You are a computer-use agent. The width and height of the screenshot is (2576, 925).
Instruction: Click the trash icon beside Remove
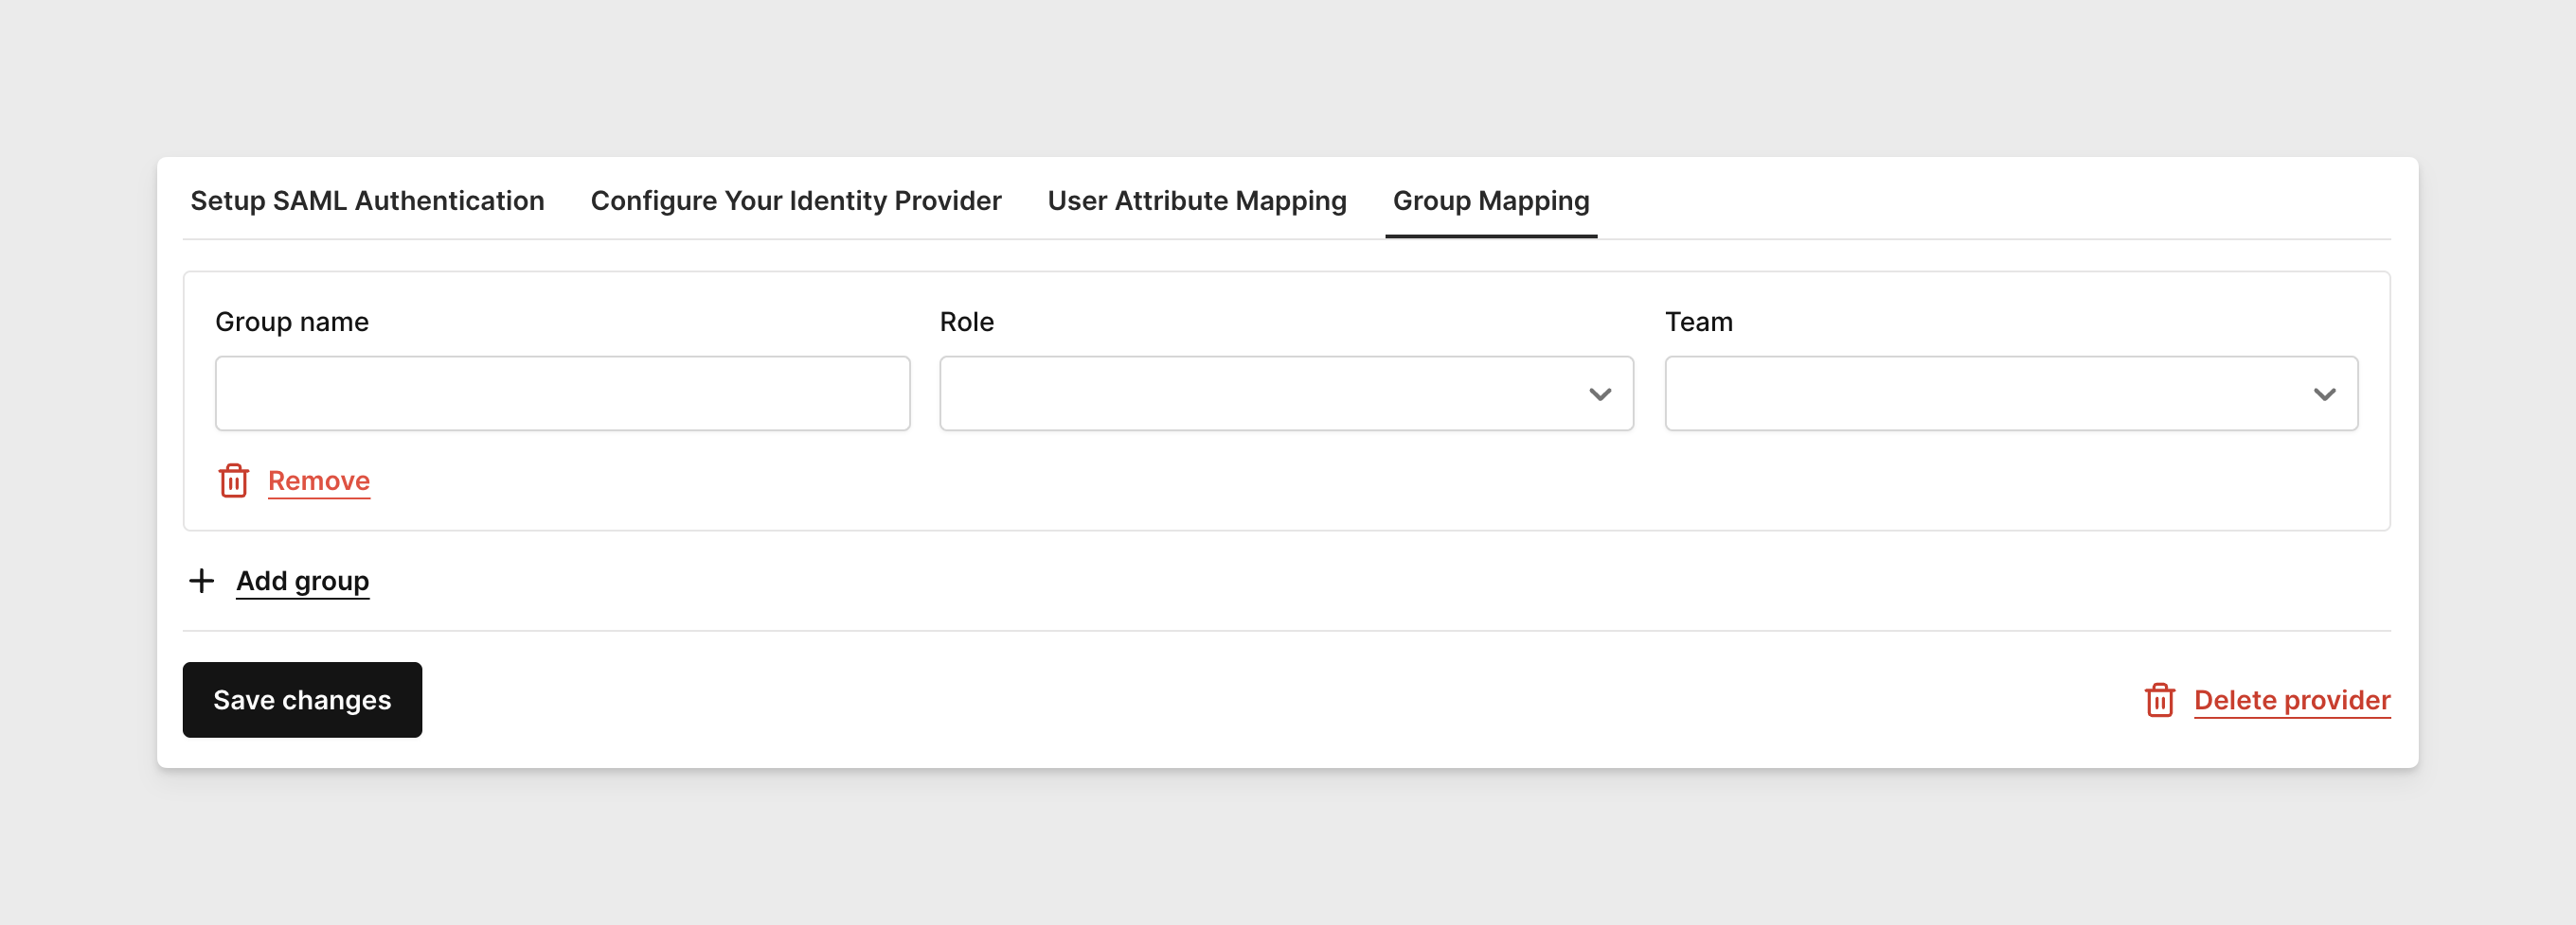[234, 480]
